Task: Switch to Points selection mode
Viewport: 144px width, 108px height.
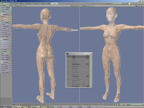Action: (x=17, y=107)
